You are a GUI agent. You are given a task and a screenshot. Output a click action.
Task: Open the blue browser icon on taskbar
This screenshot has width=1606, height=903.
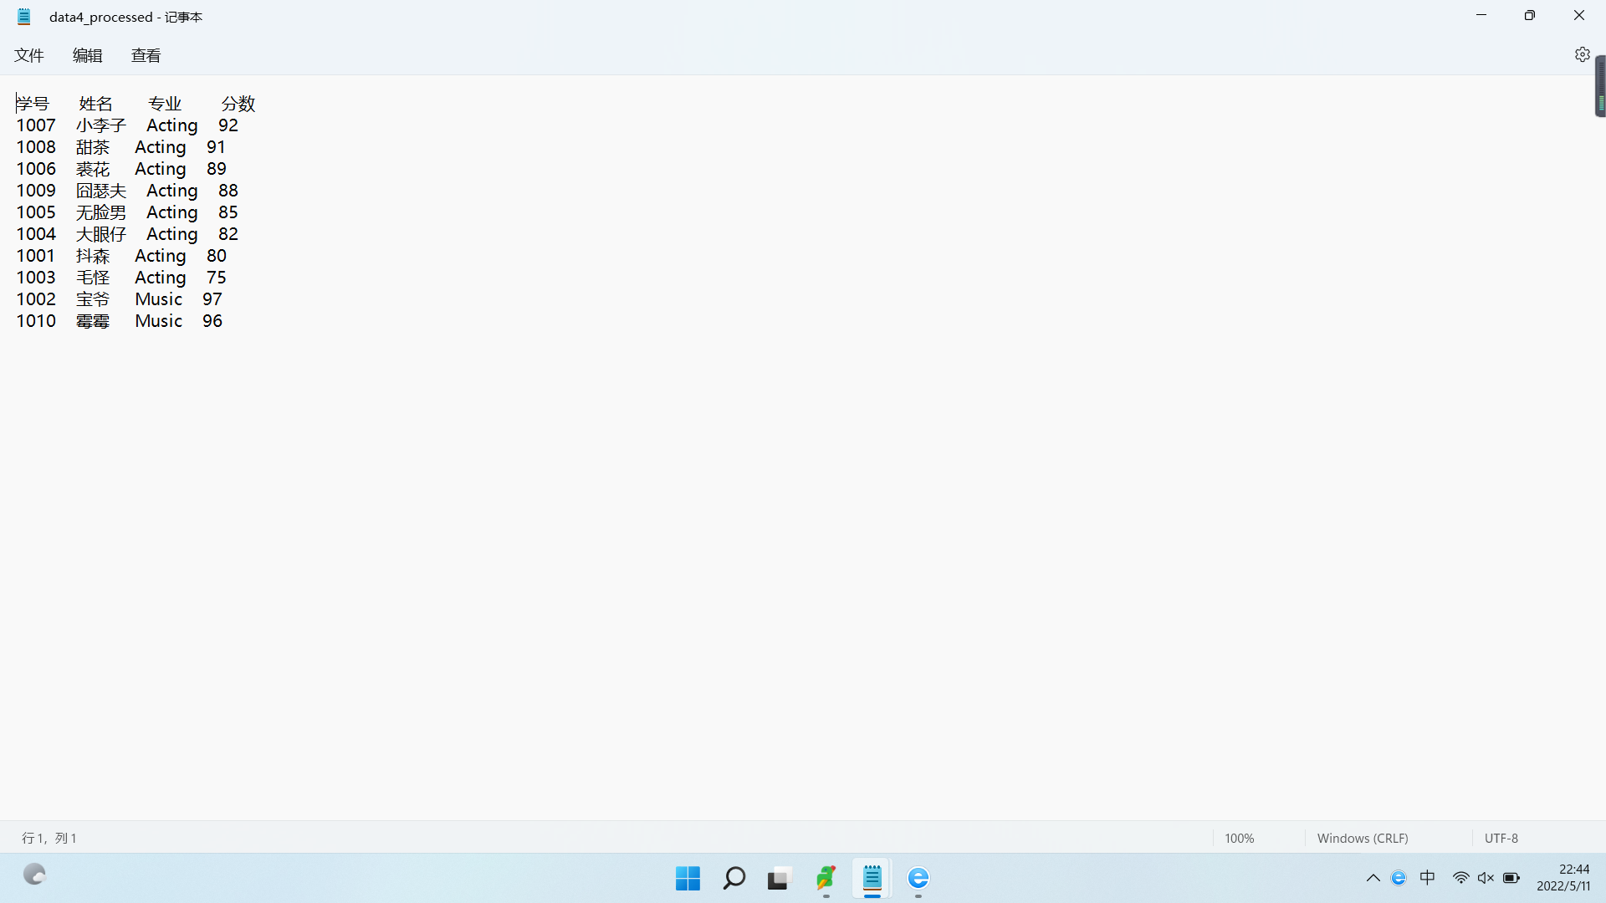click(918, 878)
